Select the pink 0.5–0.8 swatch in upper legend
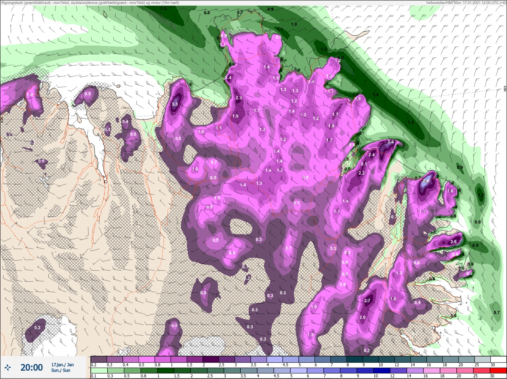Viewport: 507px width, 379px height. pyautogui.click(x=147, y=359)
